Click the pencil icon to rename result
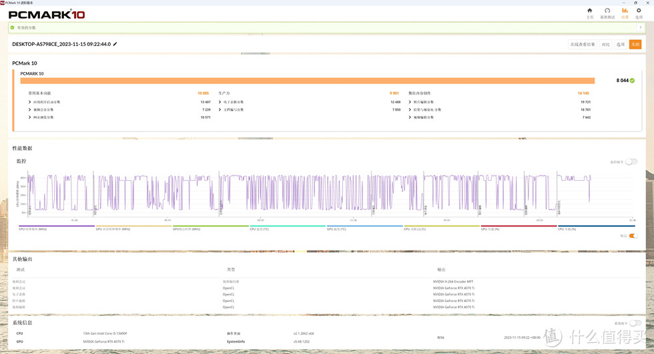Viewport: 654px width, 354px height. (115, 44)
